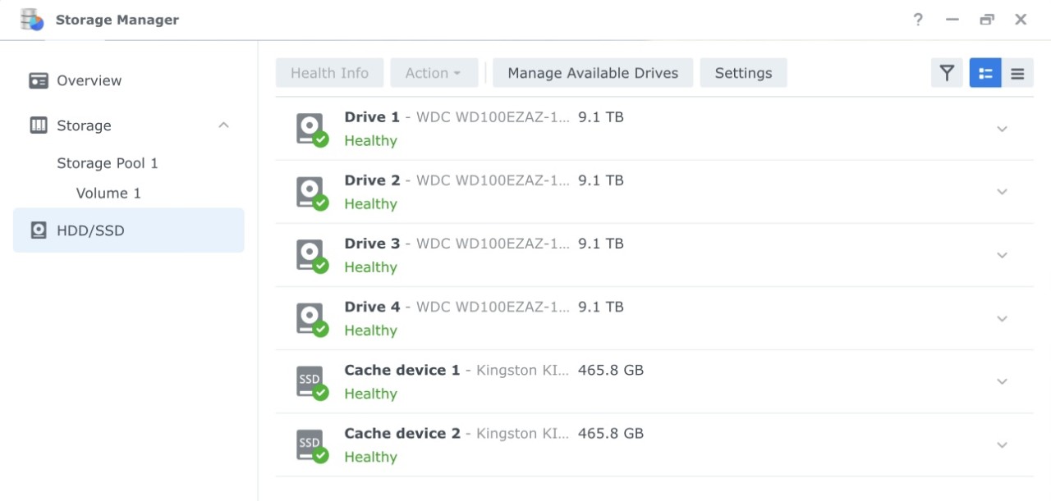This screenshot has width=1051, height=501.
Task: Click the Cache device 1 SSD icon
Action: point(310,380)
